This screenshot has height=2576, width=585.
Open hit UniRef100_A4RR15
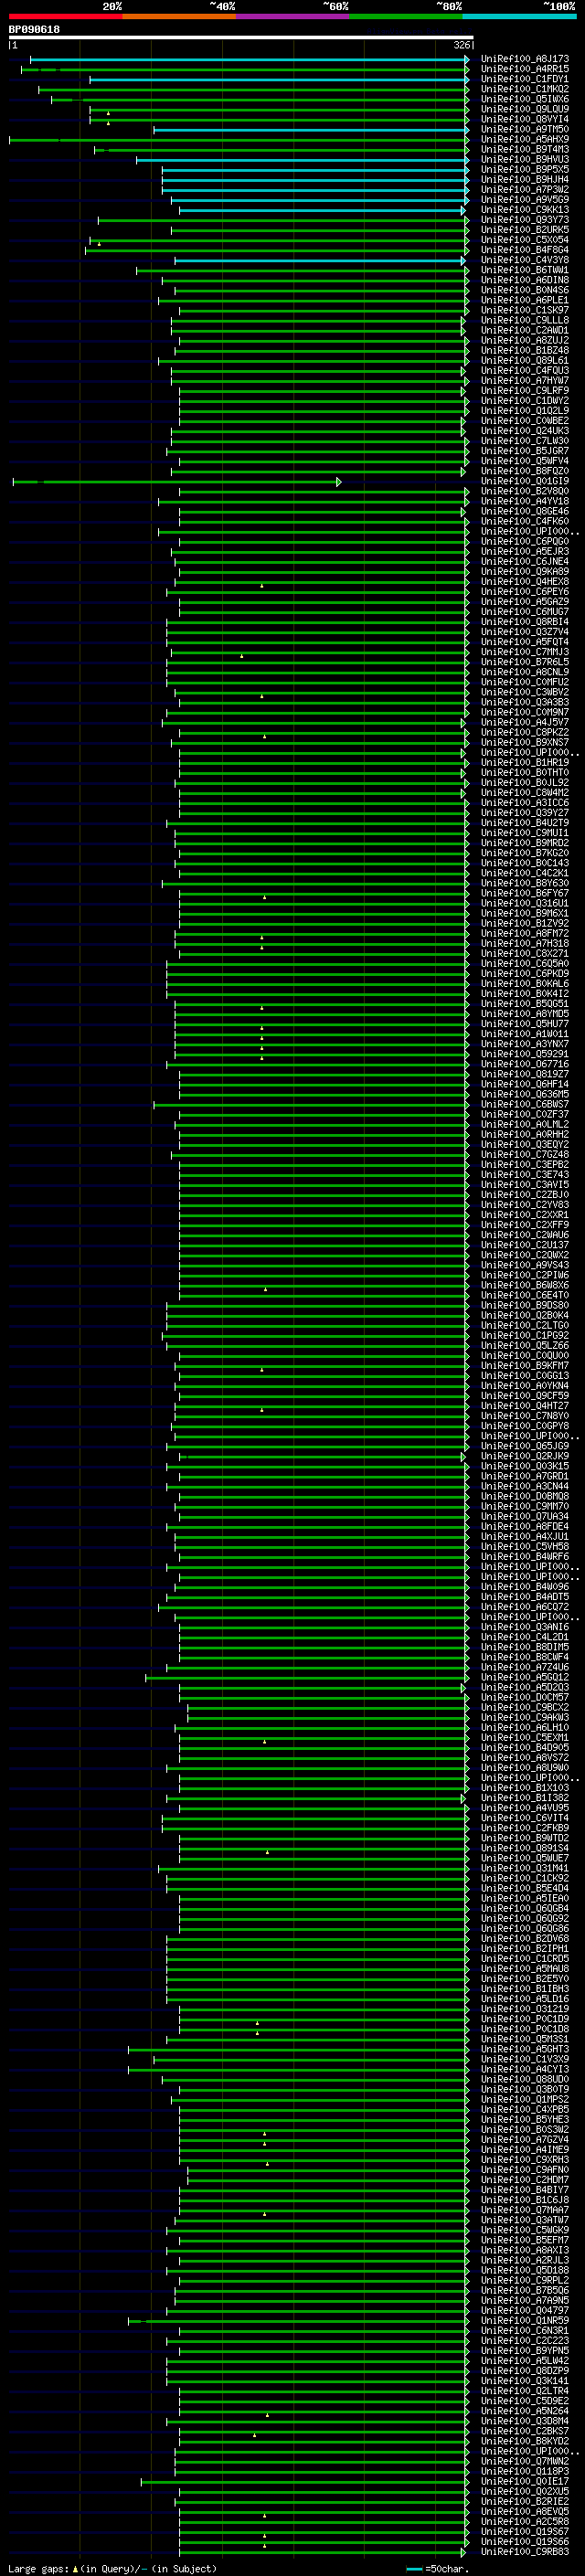pyautogui.click(x=524, y=69)
